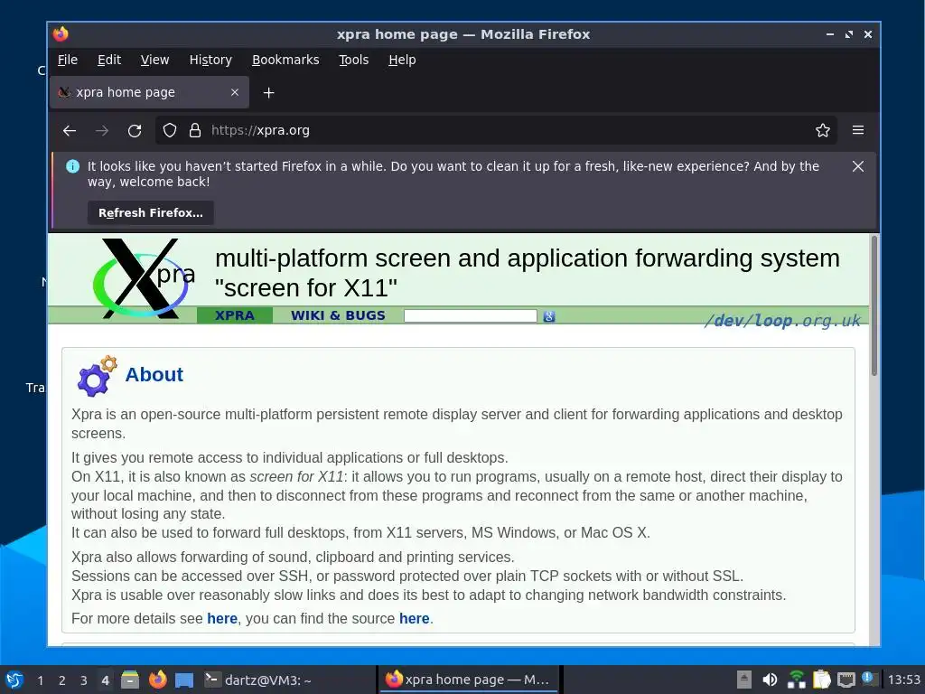Viewport: 925px width, 694px height.
Task: Click the 13:53 taskbar clock
Action: [903, 680]
